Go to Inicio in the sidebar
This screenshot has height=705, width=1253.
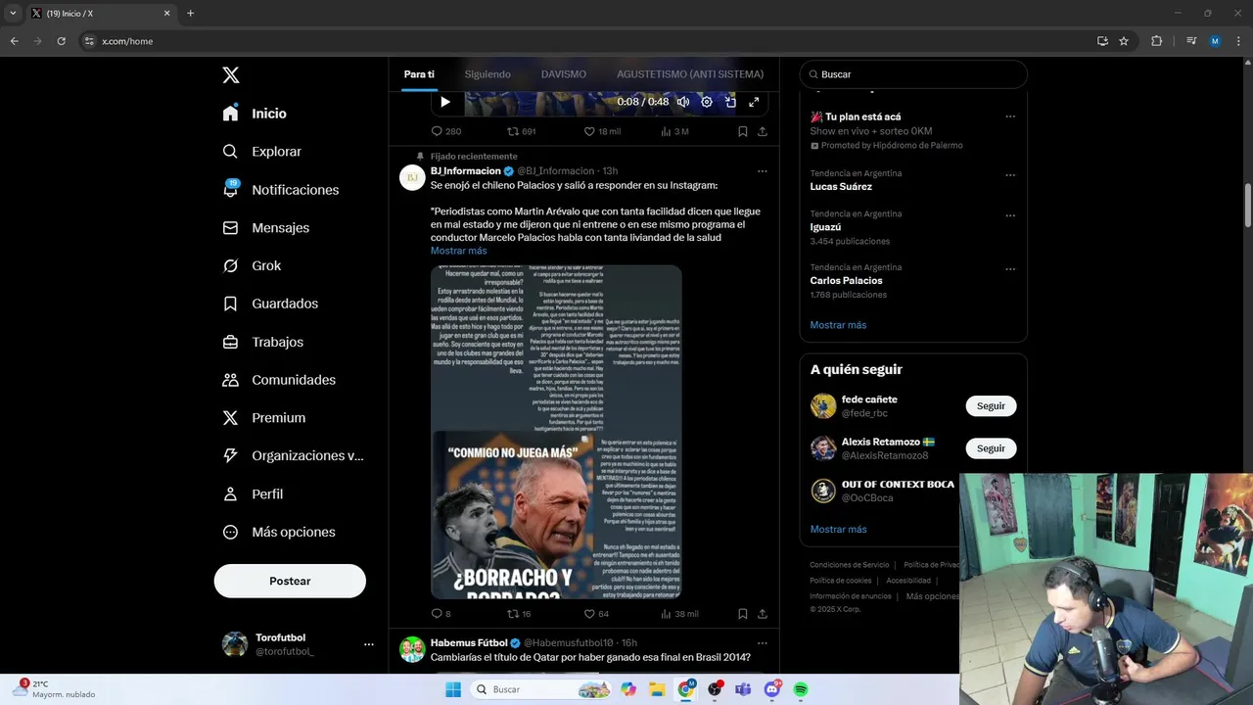coord(255,114)
